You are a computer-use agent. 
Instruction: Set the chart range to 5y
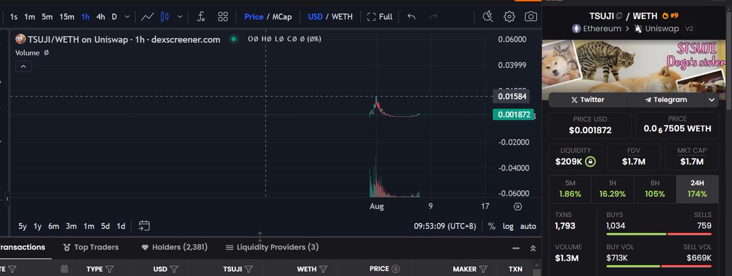tap(23, 226)
